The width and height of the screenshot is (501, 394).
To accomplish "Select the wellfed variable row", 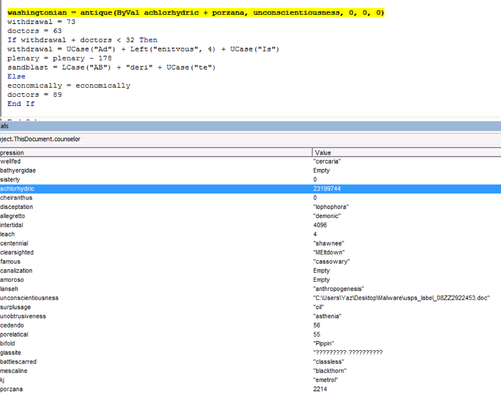I will pos(250,161).
